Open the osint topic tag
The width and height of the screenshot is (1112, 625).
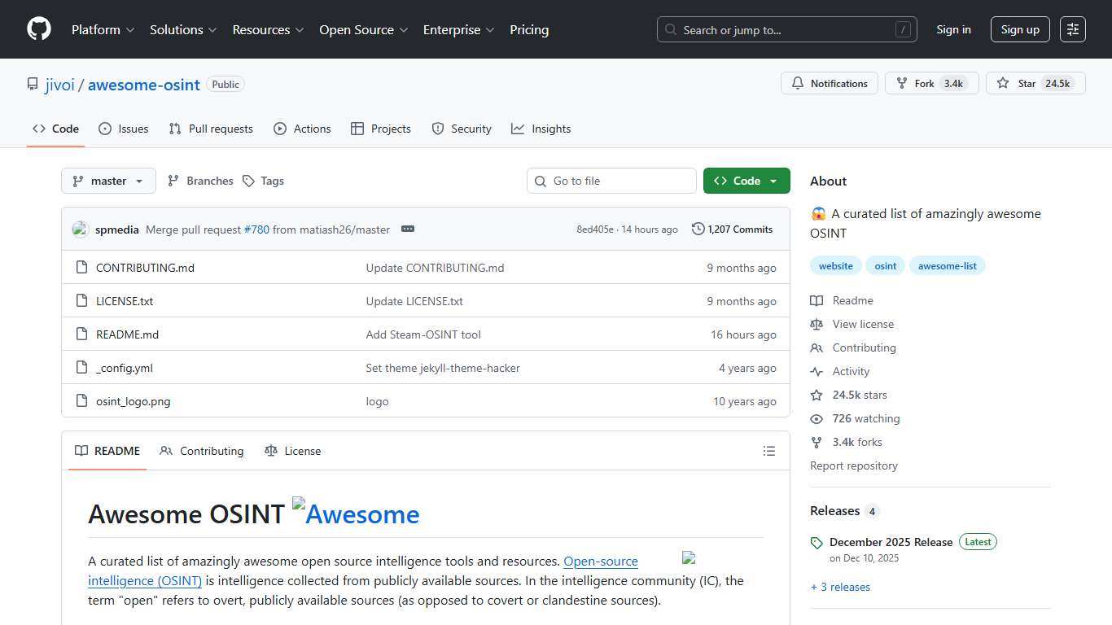885,265
